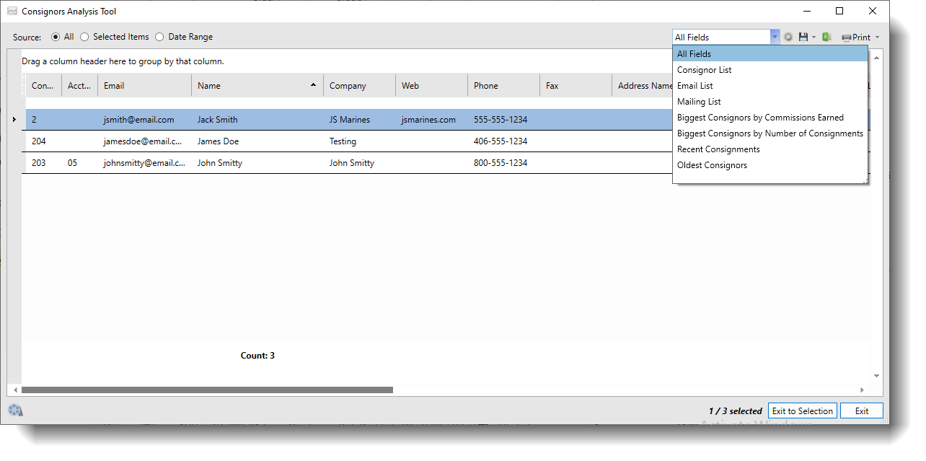
Task: Sort by the Phone column header
Action: click(503, 85)
